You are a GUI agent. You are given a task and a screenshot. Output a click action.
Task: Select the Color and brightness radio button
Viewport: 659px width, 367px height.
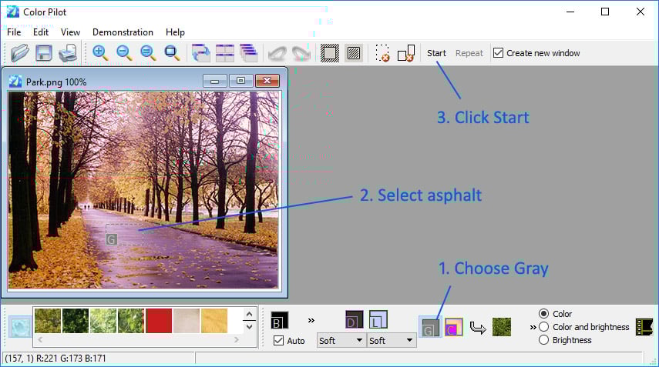click(x=543, y=327)
